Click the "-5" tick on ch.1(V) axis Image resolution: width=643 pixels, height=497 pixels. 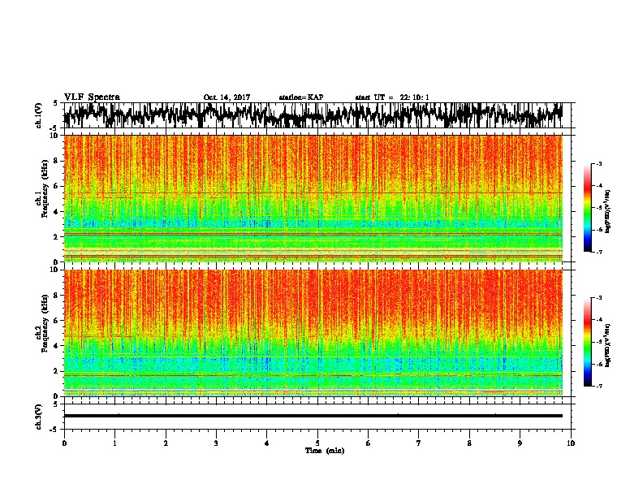[55, 128]
